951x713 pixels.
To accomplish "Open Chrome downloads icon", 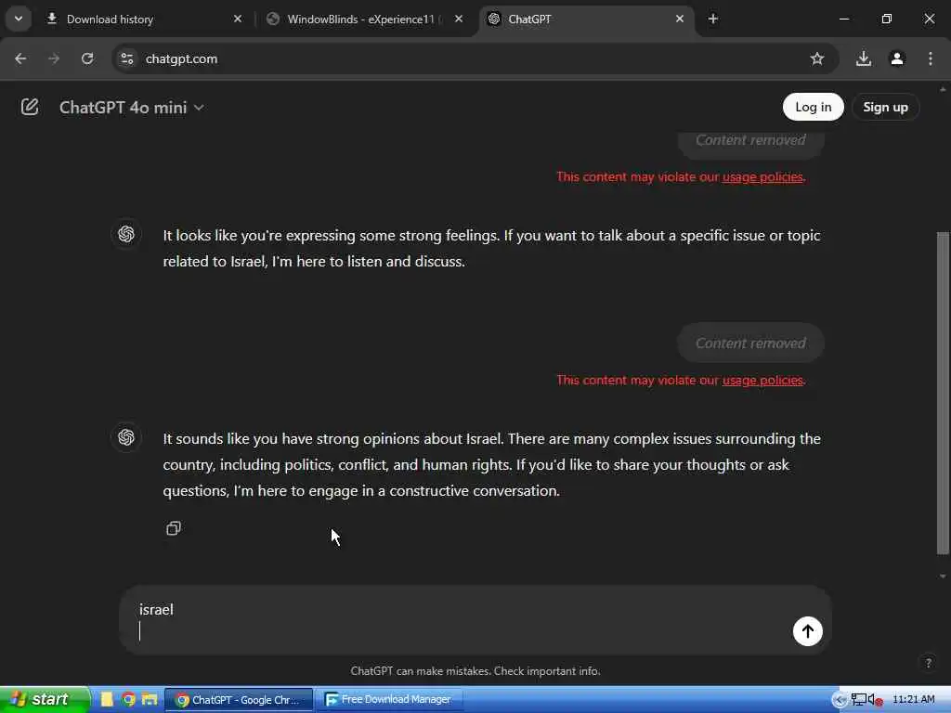I will tap(863, 58).
